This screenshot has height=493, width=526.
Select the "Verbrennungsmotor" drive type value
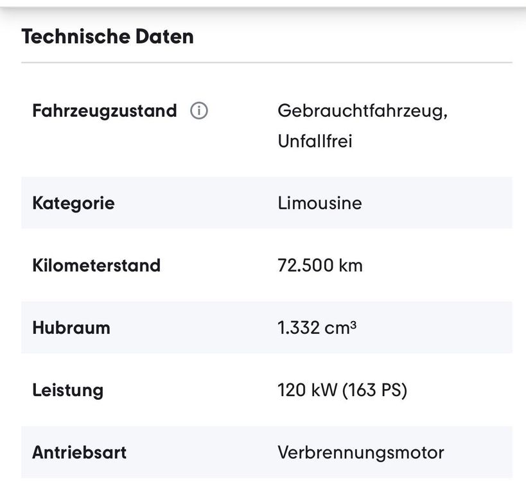360,452
